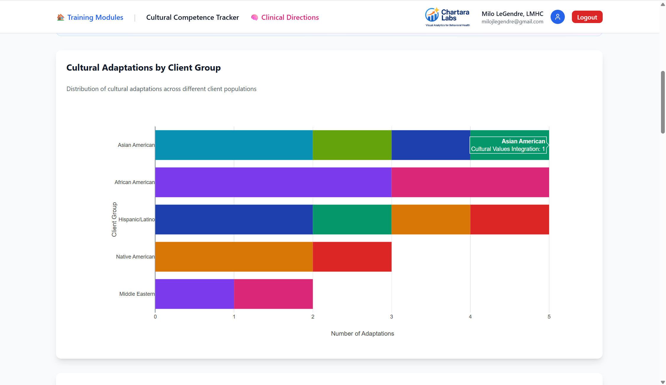This screenshot has height=385, width=666.
Task: Click the scrollbar up arrow
Action: point(663,4)
